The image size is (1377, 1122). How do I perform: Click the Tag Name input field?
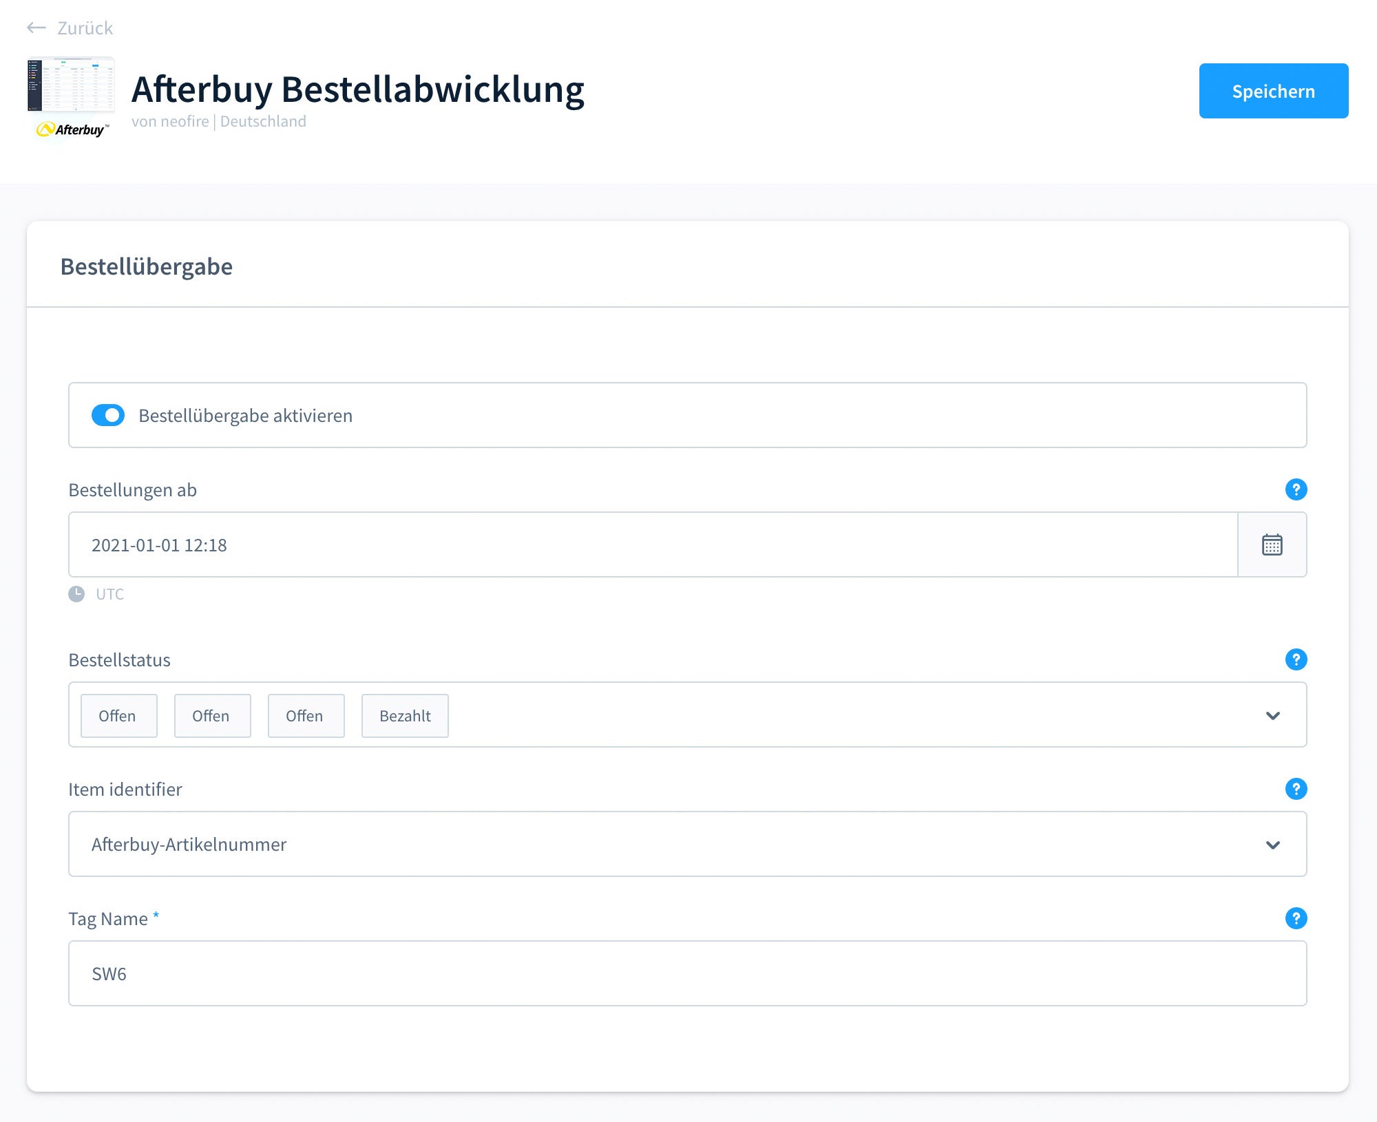click(687, 973)
